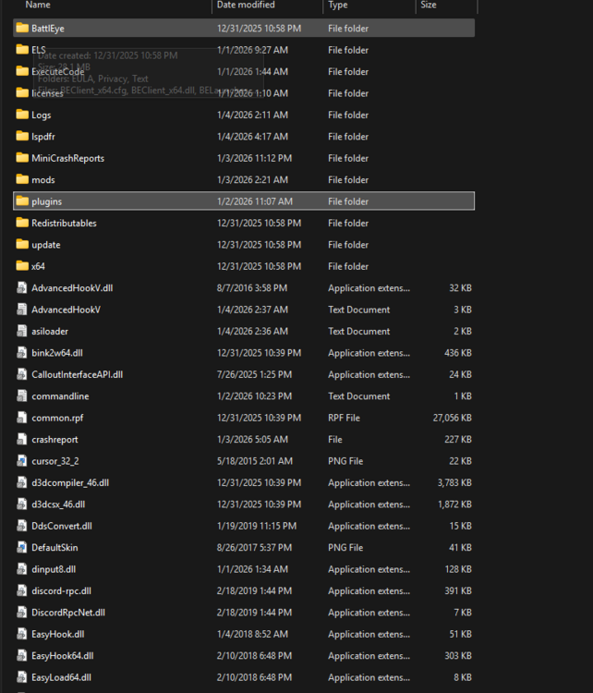
Task: Click the licenses folder icon
Action: tap(22, 92)
